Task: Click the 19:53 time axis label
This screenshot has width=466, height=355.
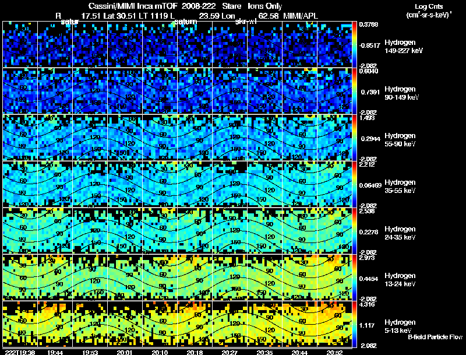Action: pos(90,352)
